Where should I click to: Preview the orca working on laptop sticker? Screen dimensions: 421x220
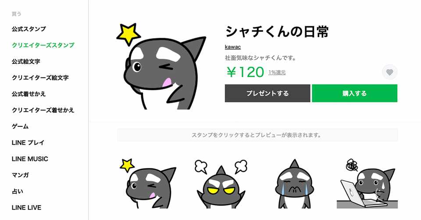pyautogui.click(x=367, y=184)
